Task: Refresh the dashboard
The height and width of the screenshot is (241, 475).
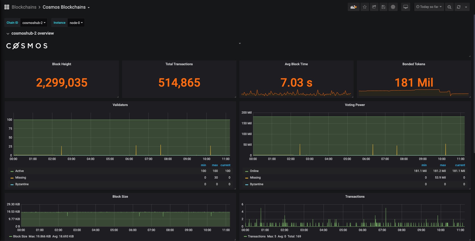Action: 459,7
